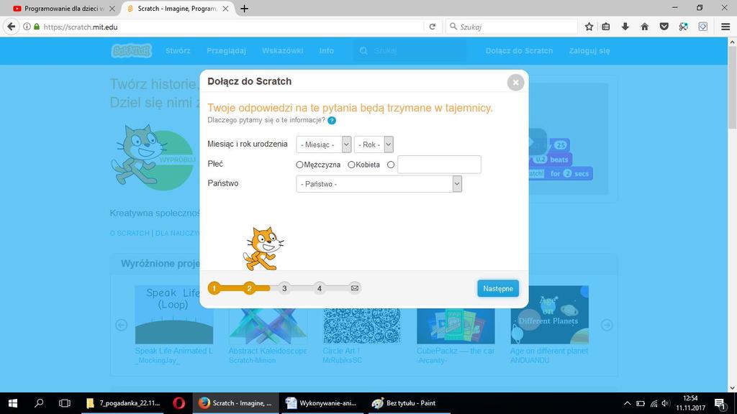Click the browser back arrow
Viewport: 737px width, 414px height.
[12, 27]
